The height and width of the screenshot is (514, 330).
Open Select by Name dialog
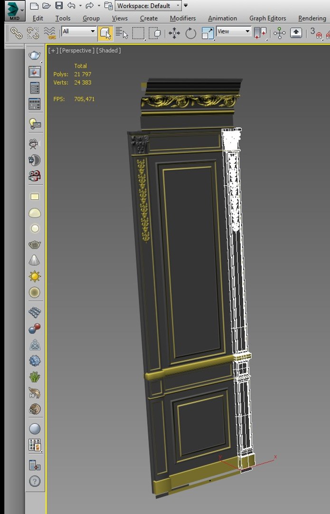122,33
